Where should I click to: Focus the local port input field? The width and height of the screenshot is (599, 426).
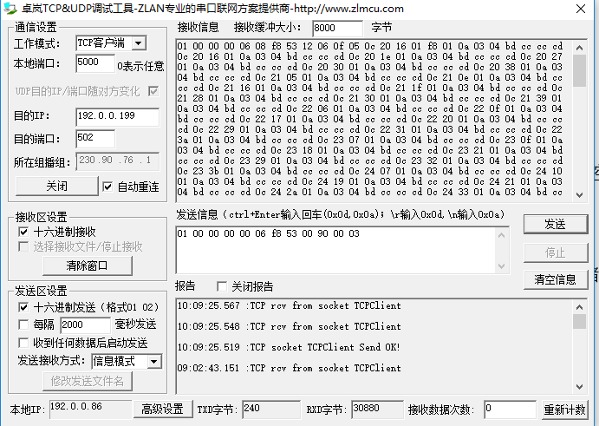(94, 63)
